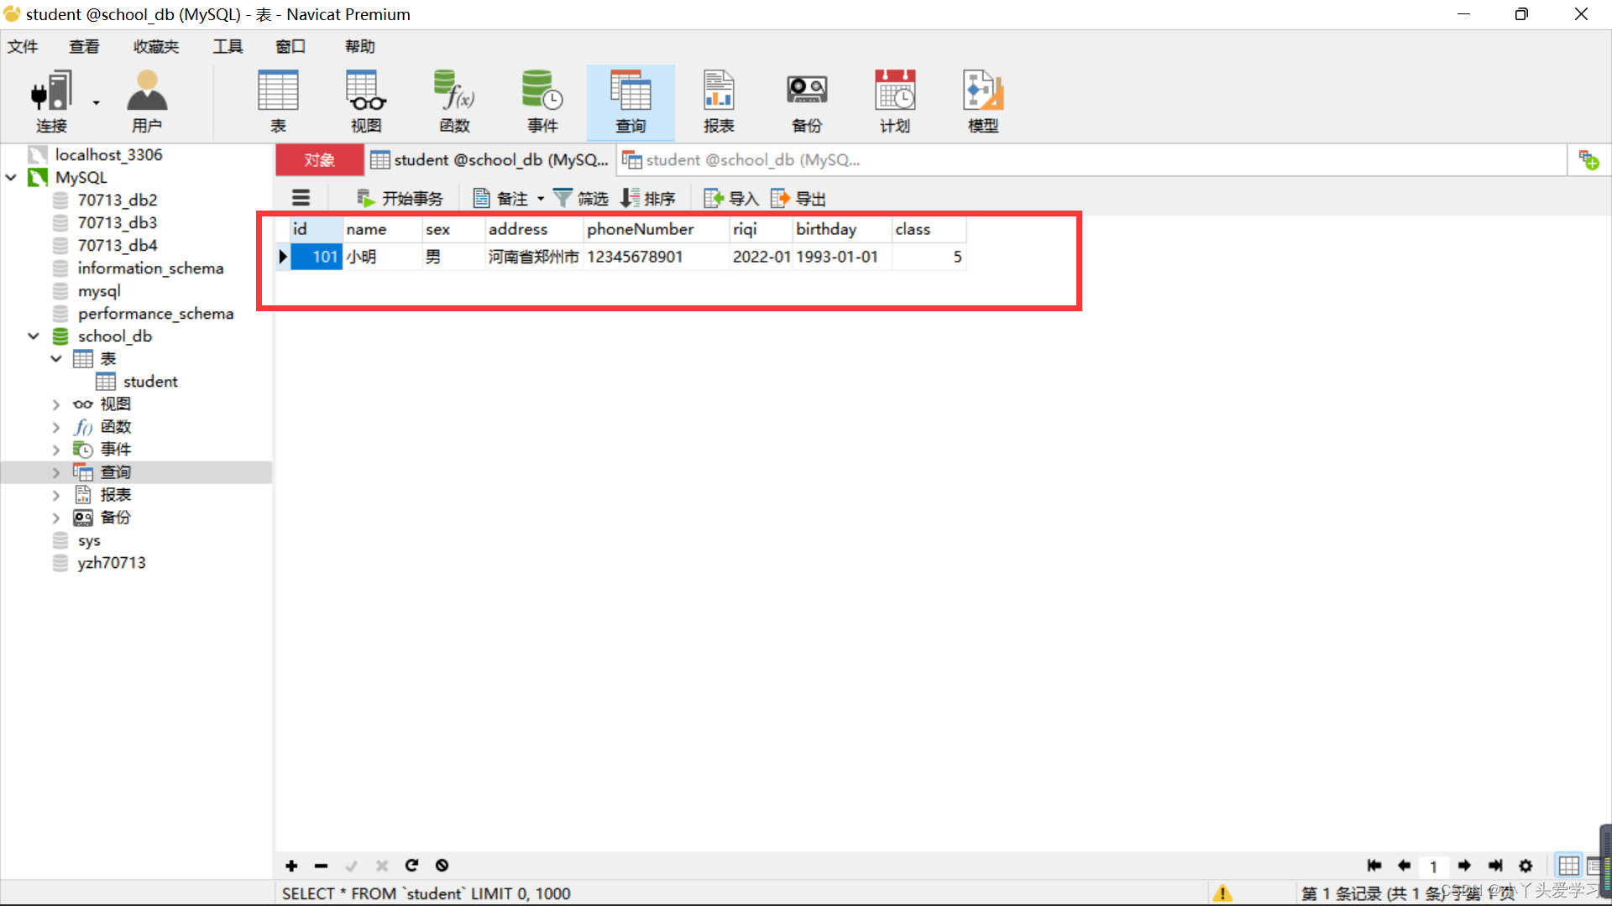The image size is (1612, 906).
Task: Select the 70713_db4 database
Action: coord(118,245)
